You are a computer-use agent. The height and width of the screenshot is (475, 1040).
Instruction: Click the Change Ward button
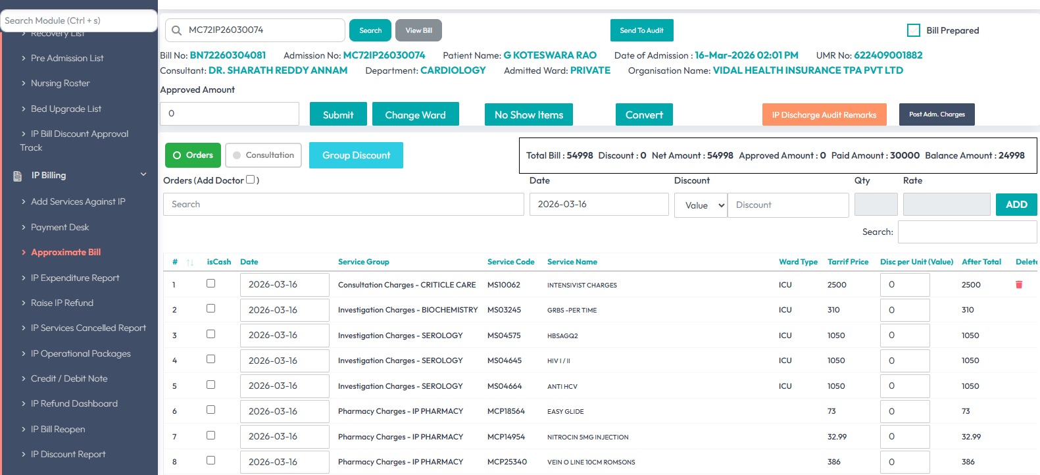pos(415,114)
